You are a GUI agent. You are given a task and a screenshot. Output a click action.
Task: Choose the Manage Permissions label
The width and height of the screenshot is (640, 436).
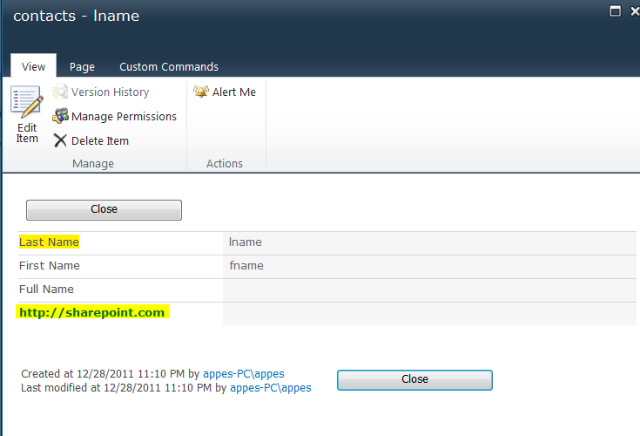(124, 117)
